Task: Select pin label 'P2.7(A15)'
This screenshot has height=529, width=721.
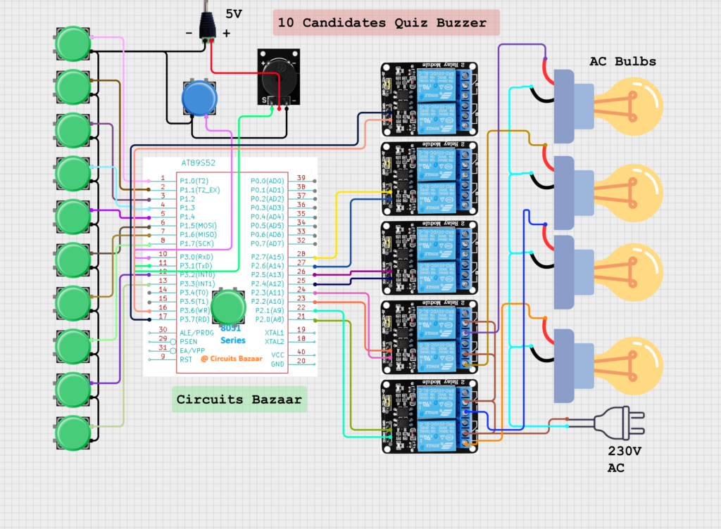Action: click(268, 257)
